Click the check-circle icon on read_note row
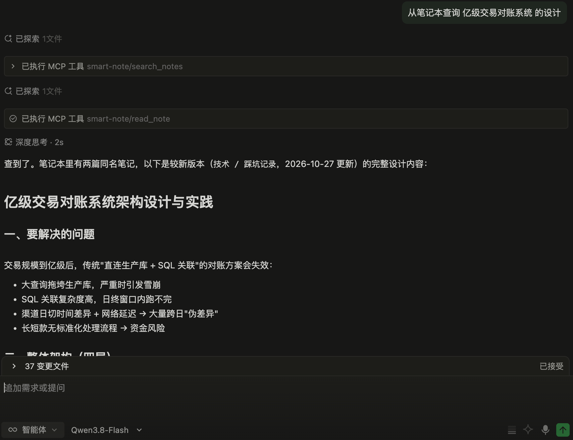The image size is (573, 440). [13, 119]
